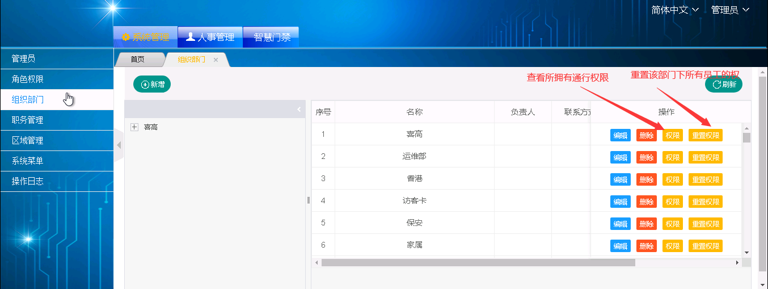The height and width of the screenshot is (289, 768).
Task: Click the table vertical scrollbar down arrow
Action: click(746, 252)
